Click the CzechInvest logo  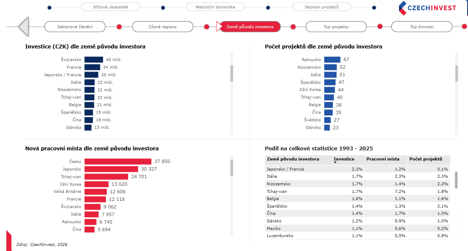click(427, 8)
